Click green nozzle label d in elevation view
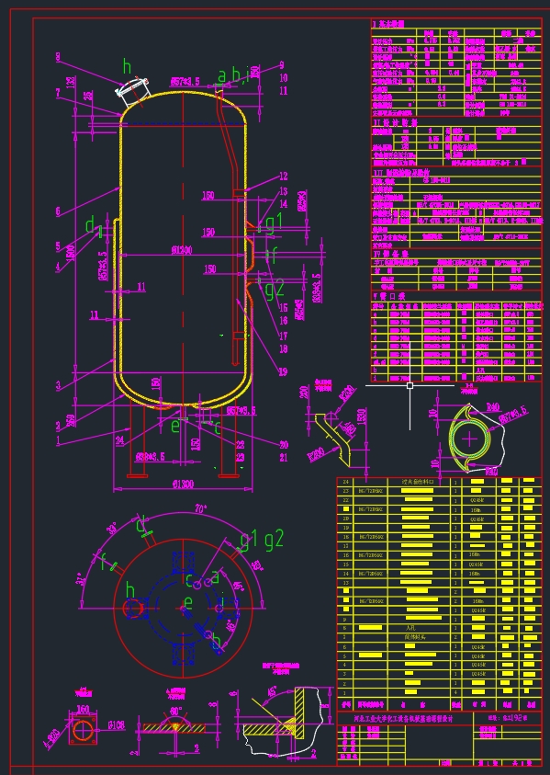 coord(90,226)
